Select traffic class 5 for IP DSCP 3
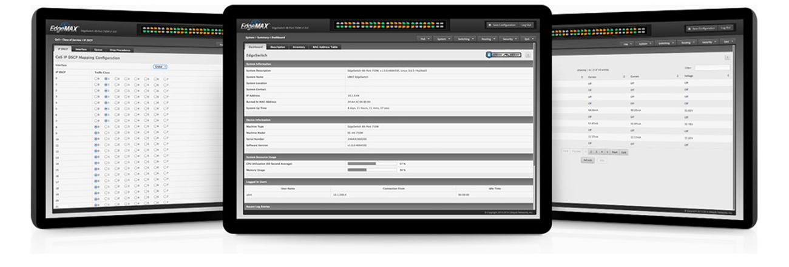The height and width of the screenshot is (267, 789). (146, 96)
